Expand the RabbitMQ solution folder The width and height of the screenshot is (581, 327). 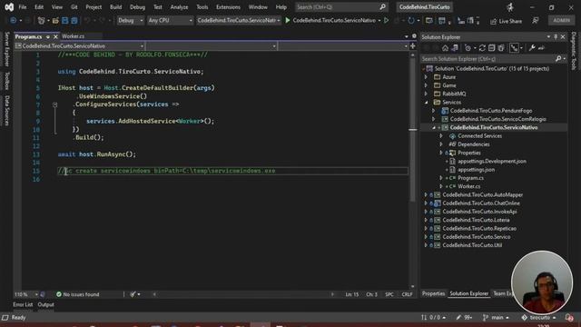click(x=426, y=94)
